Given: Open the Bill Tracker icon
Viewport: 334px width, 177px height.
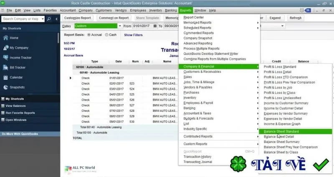Looking at the screenshot, I should [x=6, y=67].
